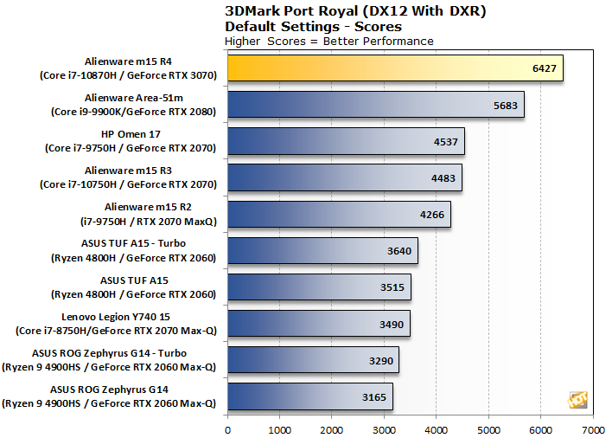The width and height of the screenshot is (612, 438).
Task: Click the Alienware Area-51m label
Action: pos(134,98)
